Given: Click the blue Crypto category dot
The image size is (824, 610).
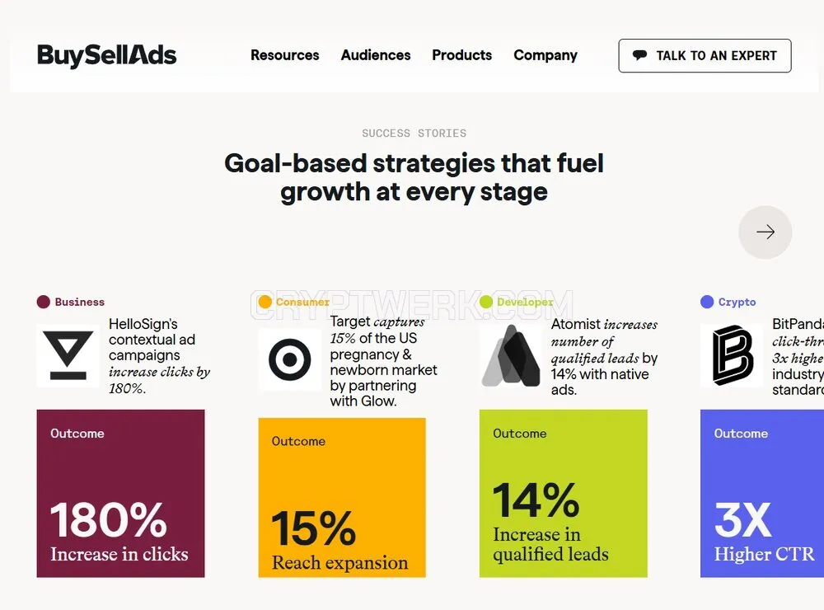Looking at the screenshot, I should [707, 302].
